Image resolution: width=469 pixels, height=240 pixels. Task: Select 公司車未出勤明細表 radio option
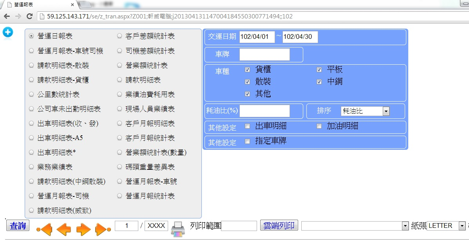click(x=31, y=109)
